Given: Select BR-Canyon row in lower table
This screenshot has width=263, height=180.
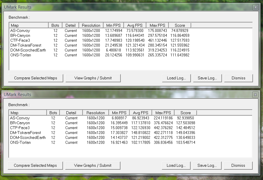Looking at the screenshot, I should pyautogui.click(x=103, y=123).
